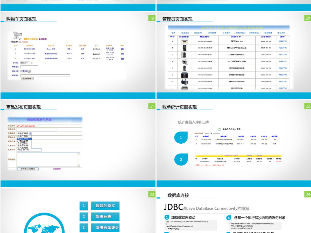Select slide title 账单统计页面实现

point(180,107)
